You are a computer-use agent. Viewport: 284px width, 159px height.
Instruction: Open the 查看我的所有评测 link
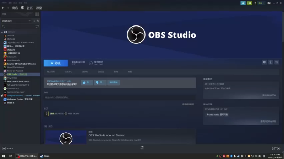(268, 122)
